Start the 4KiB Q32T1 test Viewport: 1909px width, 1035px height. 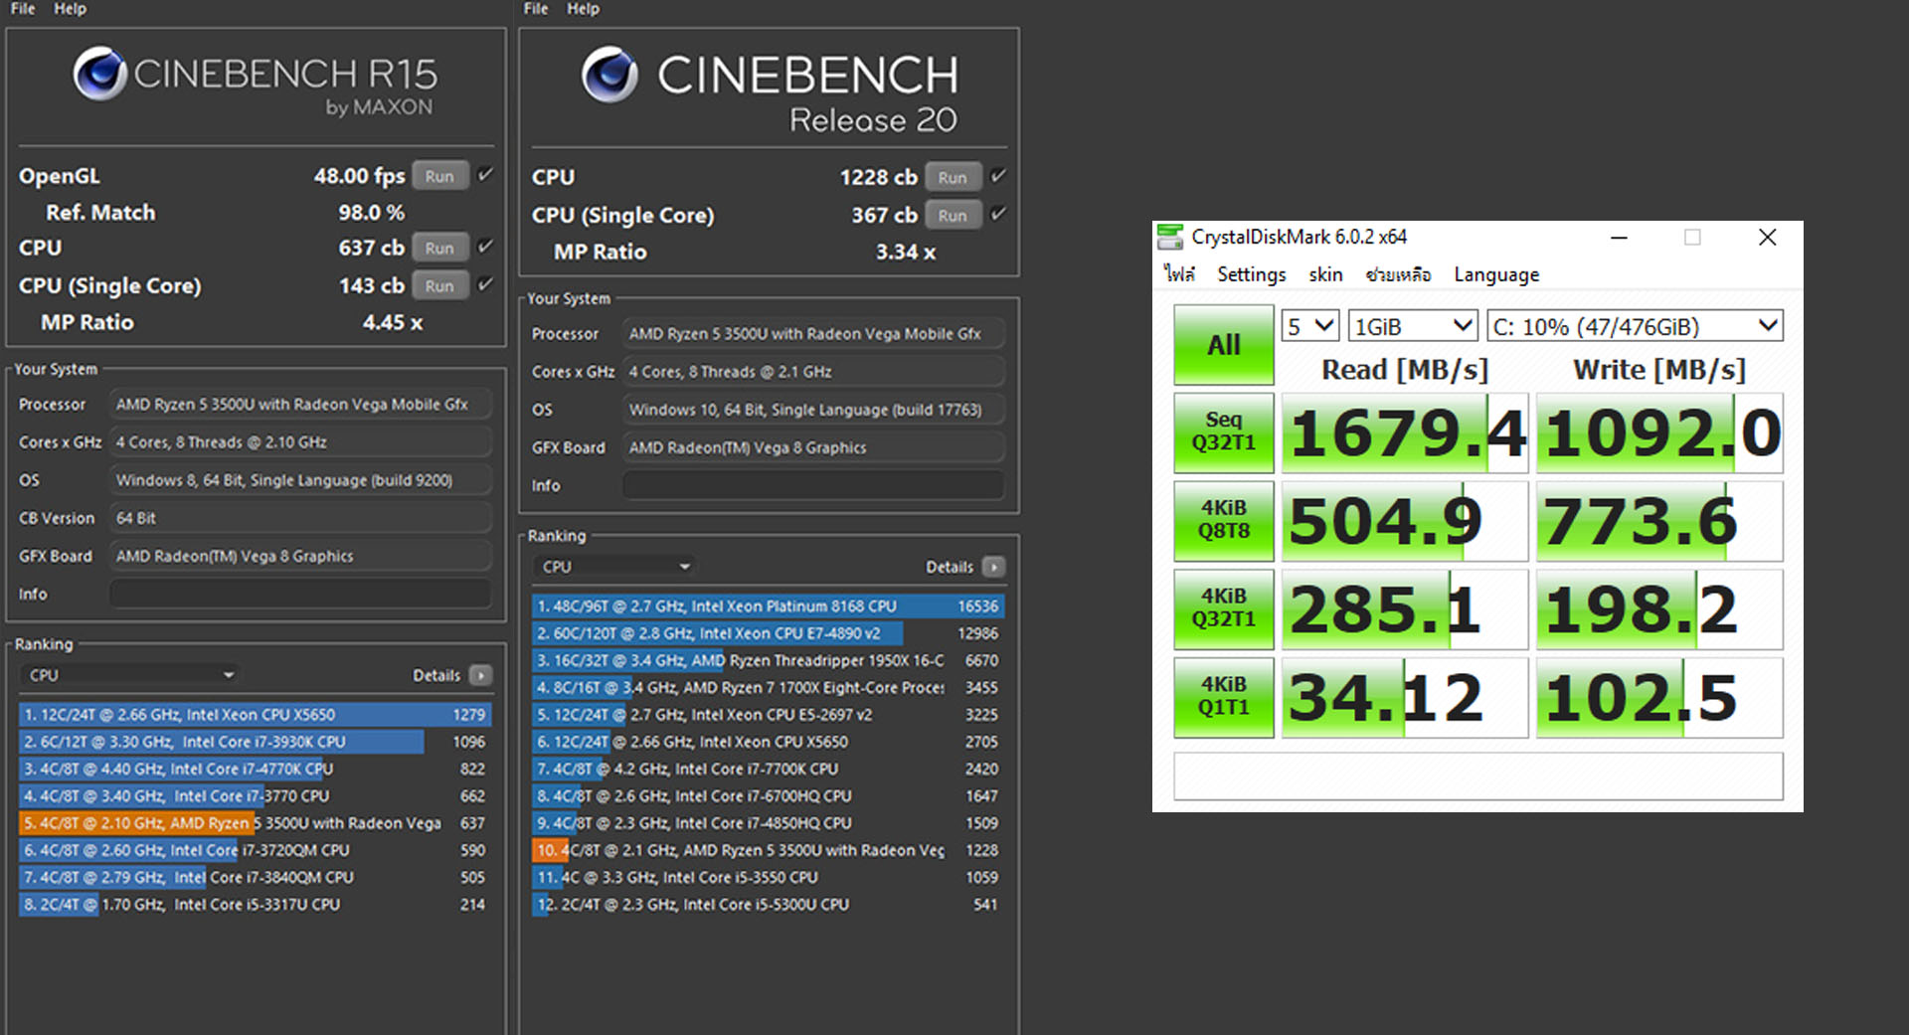(1223, 608)
